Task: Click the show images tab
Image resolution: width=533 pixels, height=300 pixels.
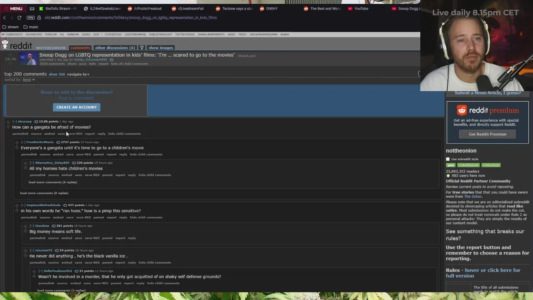Action: tap(161, 47)
